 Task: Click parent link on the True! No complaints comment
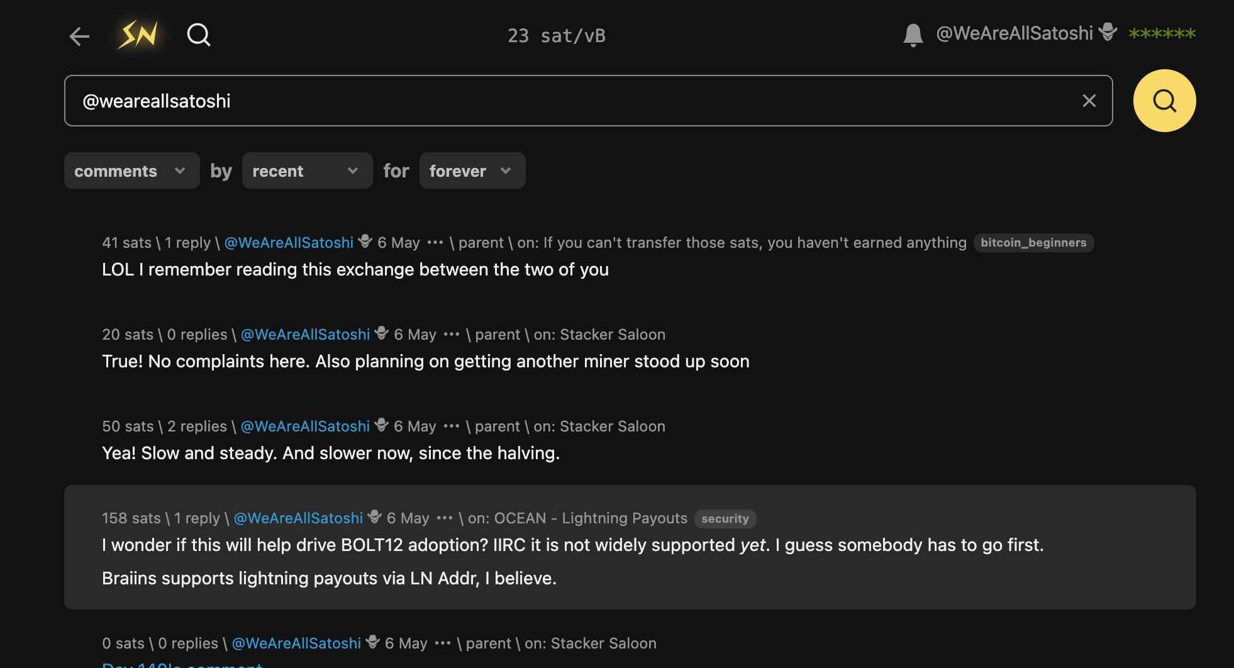(497, 335)
